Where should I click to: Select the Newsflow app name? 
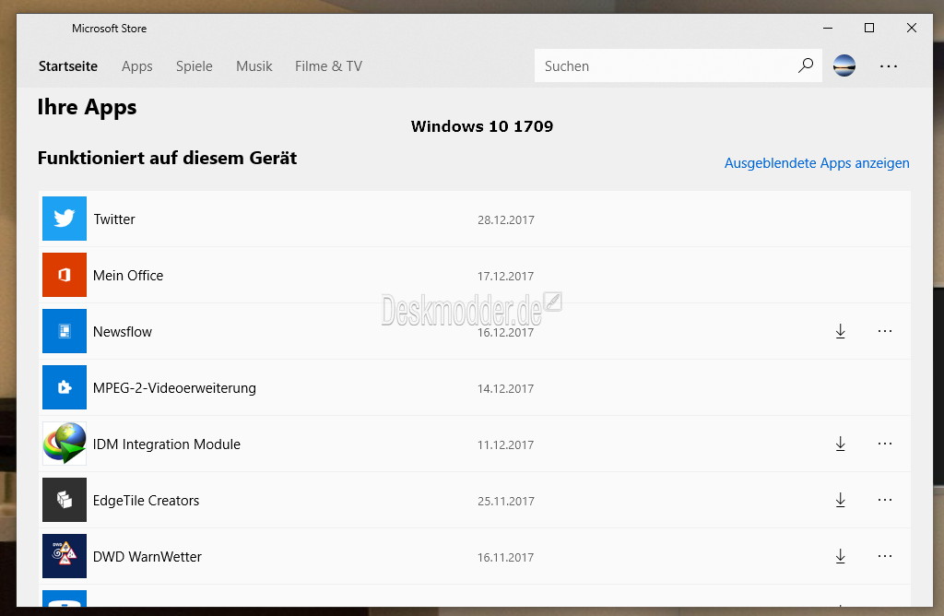click(123, 332)
